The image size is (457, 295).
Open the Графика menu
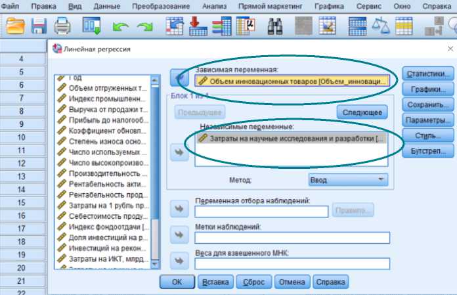pos(330,6)
